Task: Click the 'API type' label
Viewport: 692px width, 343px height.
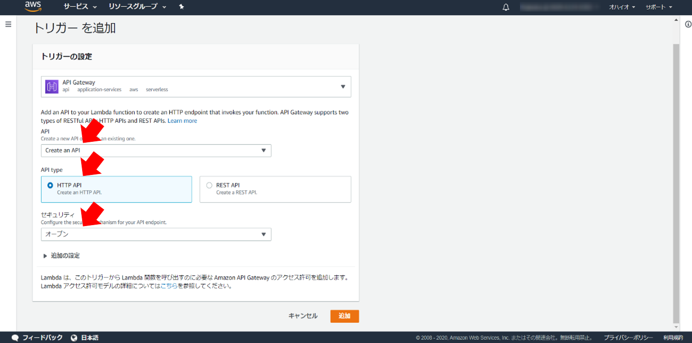Action: coord(52,170)
